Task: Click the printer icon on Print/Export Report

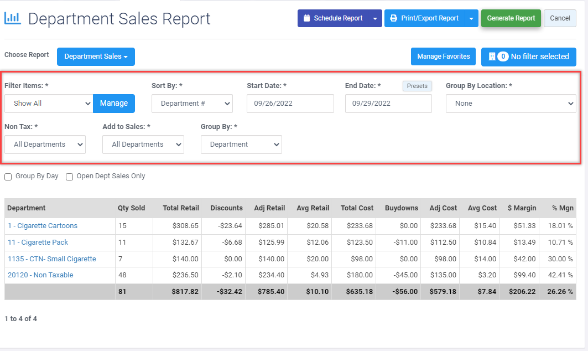Action: pyautogui.click(x=393, y=18)
